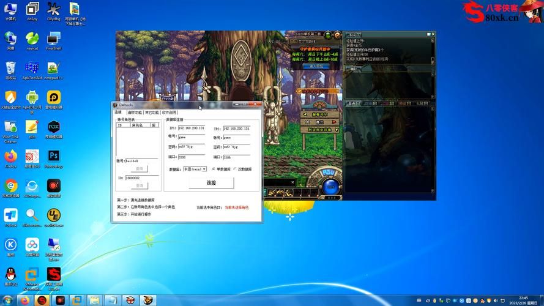Open the Android APK IDE desktop icon
Viewport: 544px width, 306px height.
click(32, 102)
